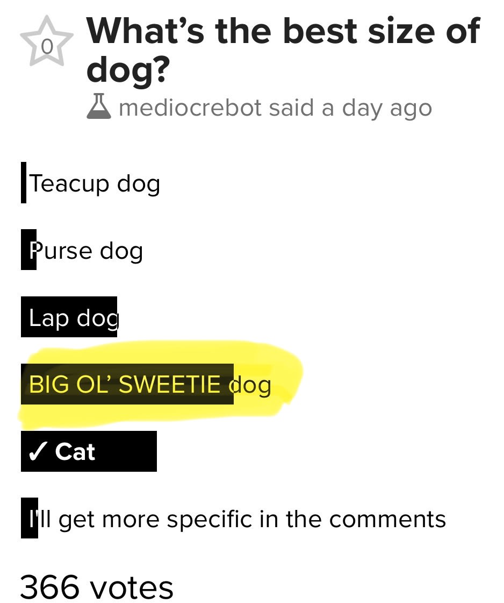Click the zero count inside the star

pos(47,48)
